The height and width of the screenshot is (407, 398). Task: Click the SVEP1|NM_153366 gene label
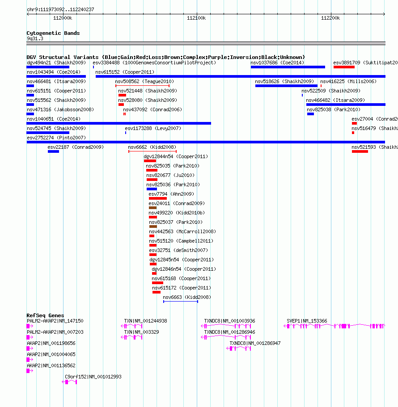pyautogui.click(x=307, y=321)
